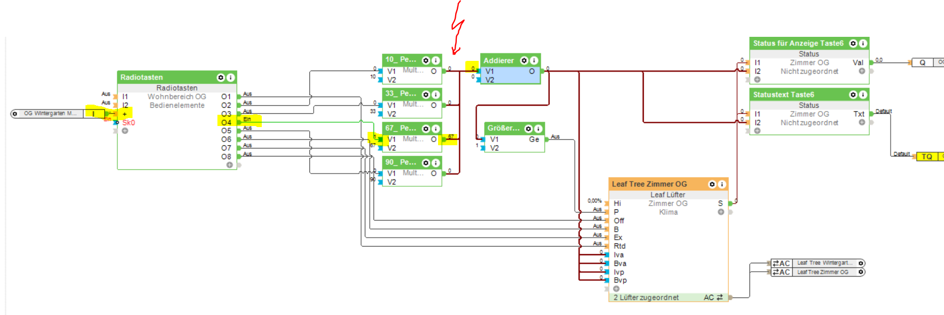Click info icon on Addierer block
944x315 pixels.
(534, 60)
